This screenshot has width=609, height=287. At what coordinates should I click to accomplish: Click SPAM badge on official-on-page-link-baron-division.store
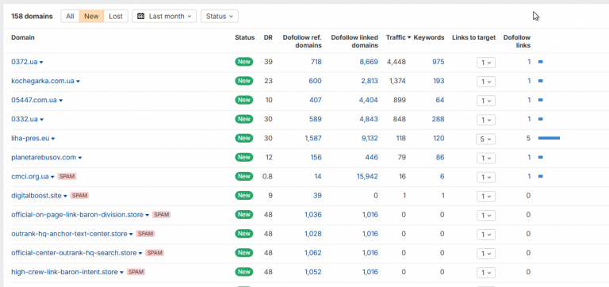point(161,214)
